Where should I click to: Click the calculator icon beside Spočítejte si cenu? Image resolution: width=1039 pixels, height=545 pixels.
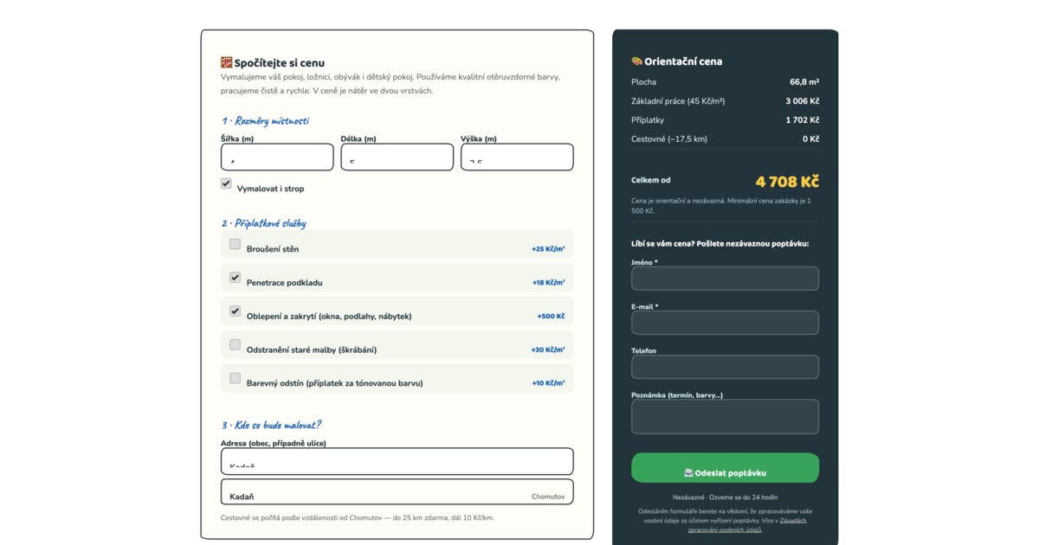click(226, 62)
